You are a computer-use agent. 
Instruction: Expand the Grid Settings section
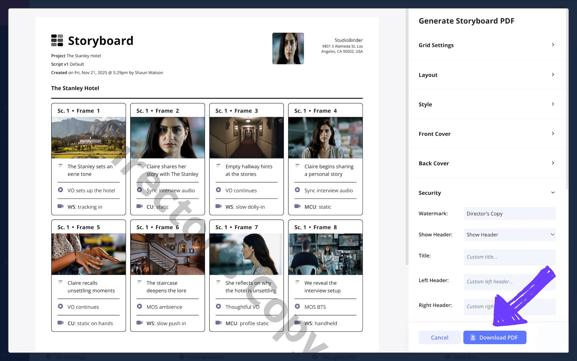pyautogui.click(x=486, y=45)
